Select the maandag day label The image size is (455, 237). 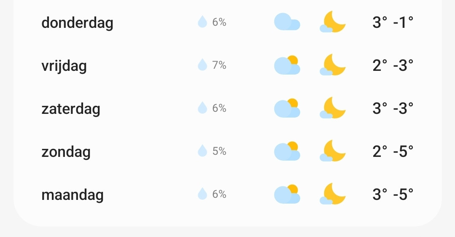[x=72, y=195]
